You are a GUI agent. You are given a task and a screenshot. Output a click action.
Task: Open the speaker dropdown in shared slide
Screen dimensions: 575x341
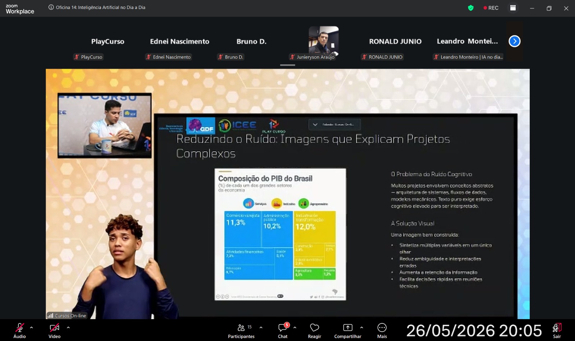pyautogui.click(x=334, y=125)
